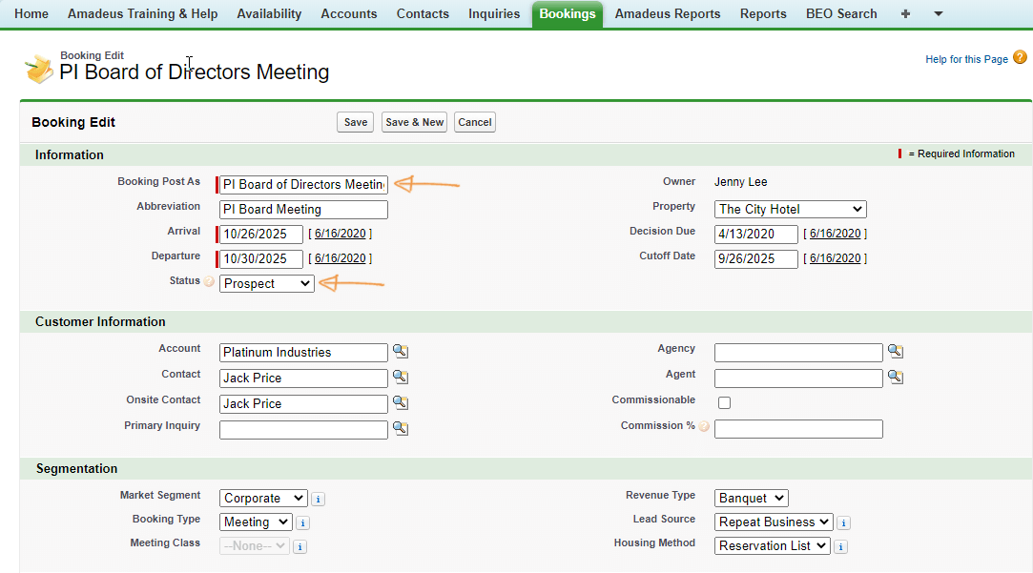Click the plus icon for all tabs
Image resolution: width=1033 pixels, height=573 pixels.
[x=905, y=14]
